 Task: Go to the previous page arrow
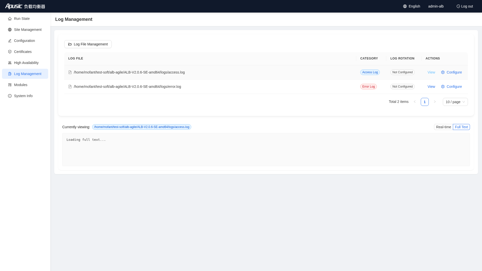[x=415, y=102]
